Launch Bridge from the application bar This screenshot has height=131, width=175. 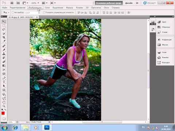(12, 3)
